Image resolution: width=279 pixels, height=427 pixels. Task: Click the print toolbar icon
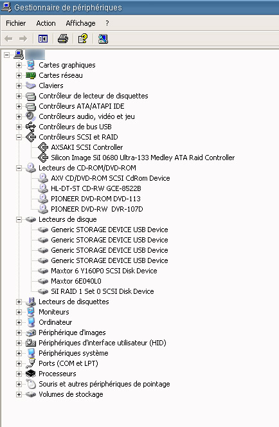pyautogui.click(x=63, y=39)
